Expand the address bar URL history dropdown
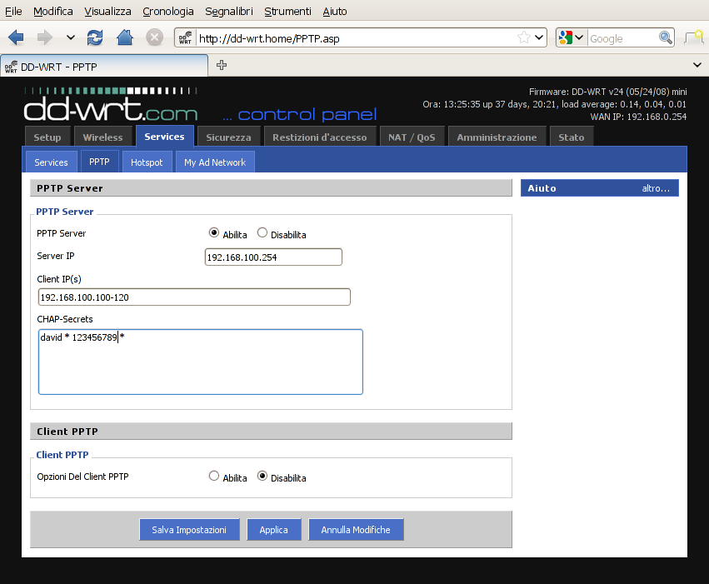709x584 pixels. (539, 37)
